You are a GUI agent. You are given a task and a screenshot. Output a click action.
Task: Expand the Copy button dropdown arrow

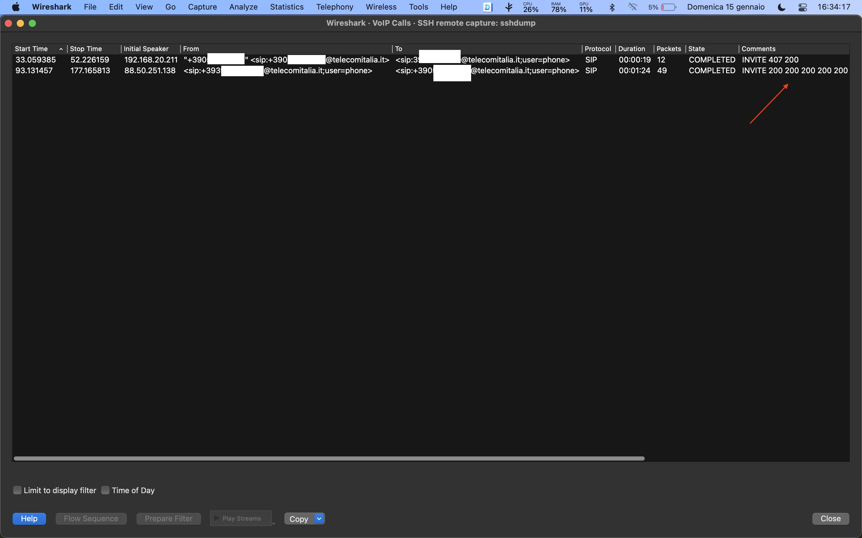[x=319, y=519]
